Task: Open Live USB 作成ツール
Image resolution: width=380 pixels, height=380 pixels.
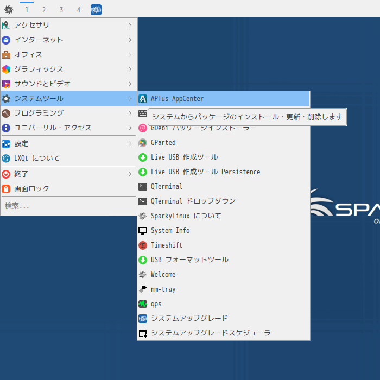Action: [224, 157]
